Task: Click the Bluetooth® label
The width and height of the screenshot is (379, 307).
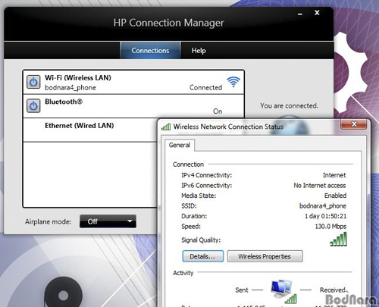Action: [64, 102]
